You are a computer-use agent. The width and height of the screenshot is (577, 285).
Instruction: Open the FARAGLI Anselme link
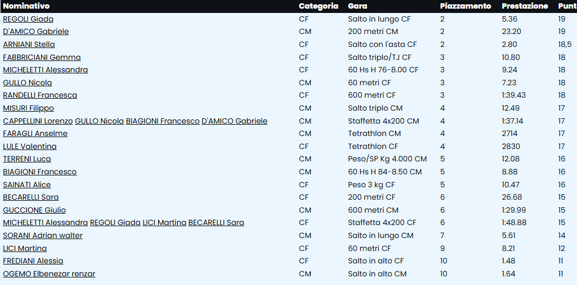pos(35,133)
